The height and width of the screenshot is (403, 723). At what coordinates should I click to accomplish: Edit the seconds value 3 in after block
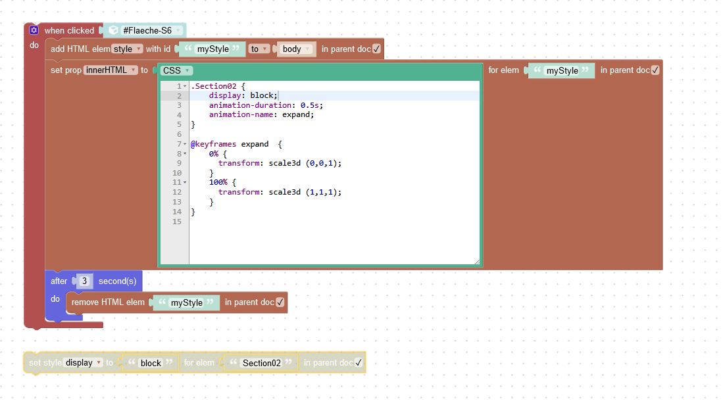(x=84, y=281)
